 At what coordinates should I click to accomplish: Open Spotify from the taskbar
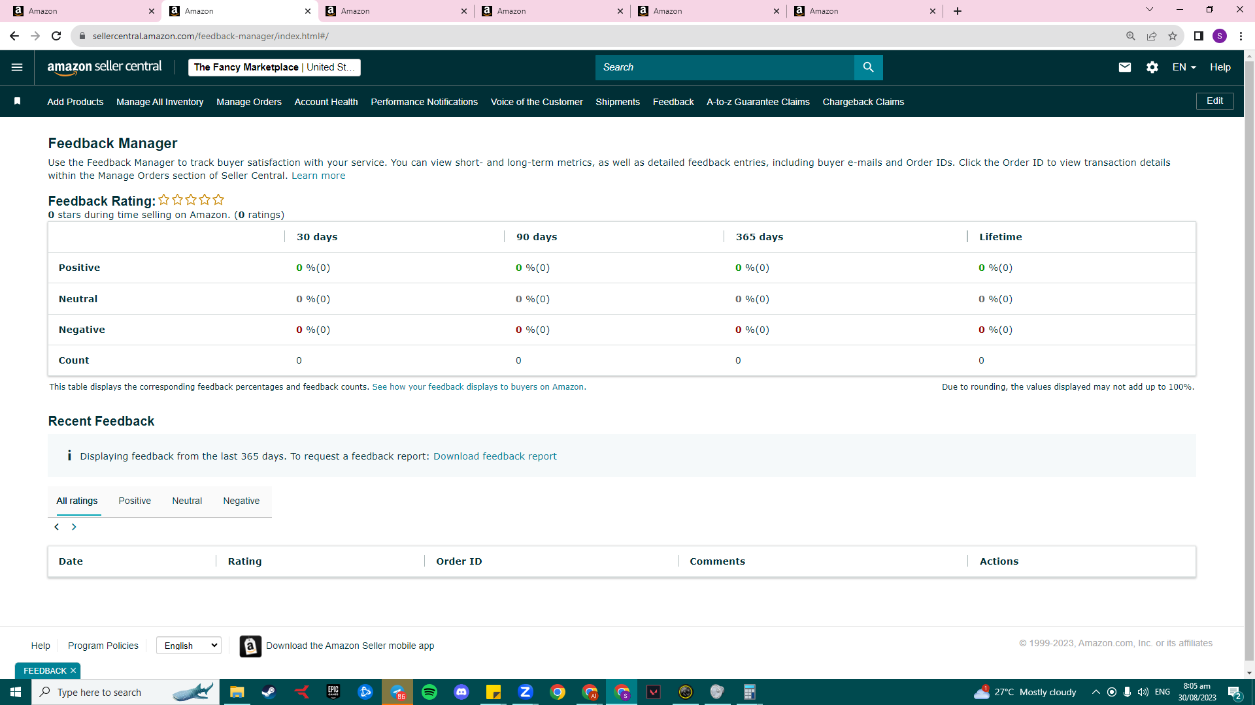tap(429, 692)
